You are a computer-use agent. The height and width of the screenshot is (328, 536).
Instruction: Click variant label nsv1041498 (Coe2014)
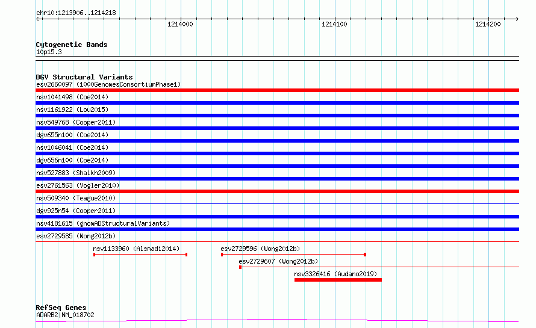(72, 97)
